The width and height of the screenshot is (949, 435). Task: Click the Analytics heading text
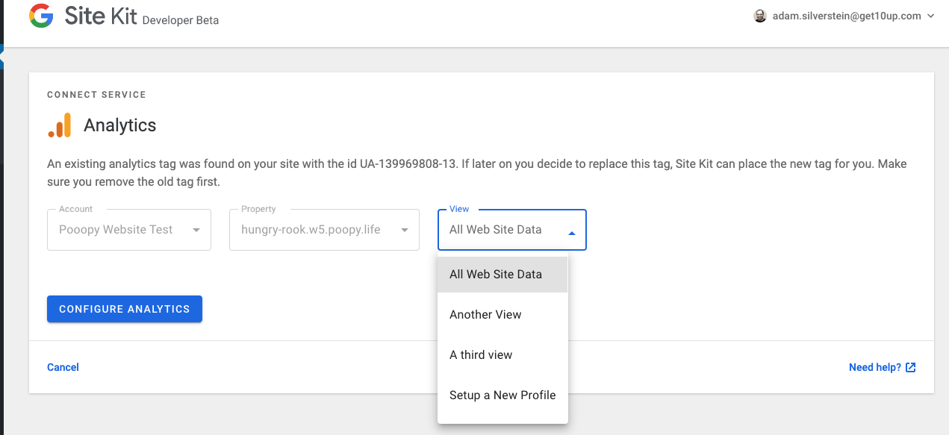120,125
